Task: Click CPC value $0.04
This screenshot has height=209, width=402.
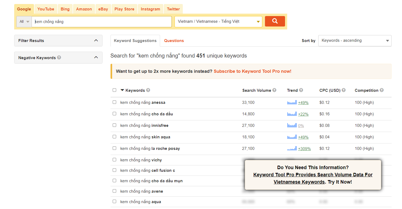Action: click(x=324, y=137)
